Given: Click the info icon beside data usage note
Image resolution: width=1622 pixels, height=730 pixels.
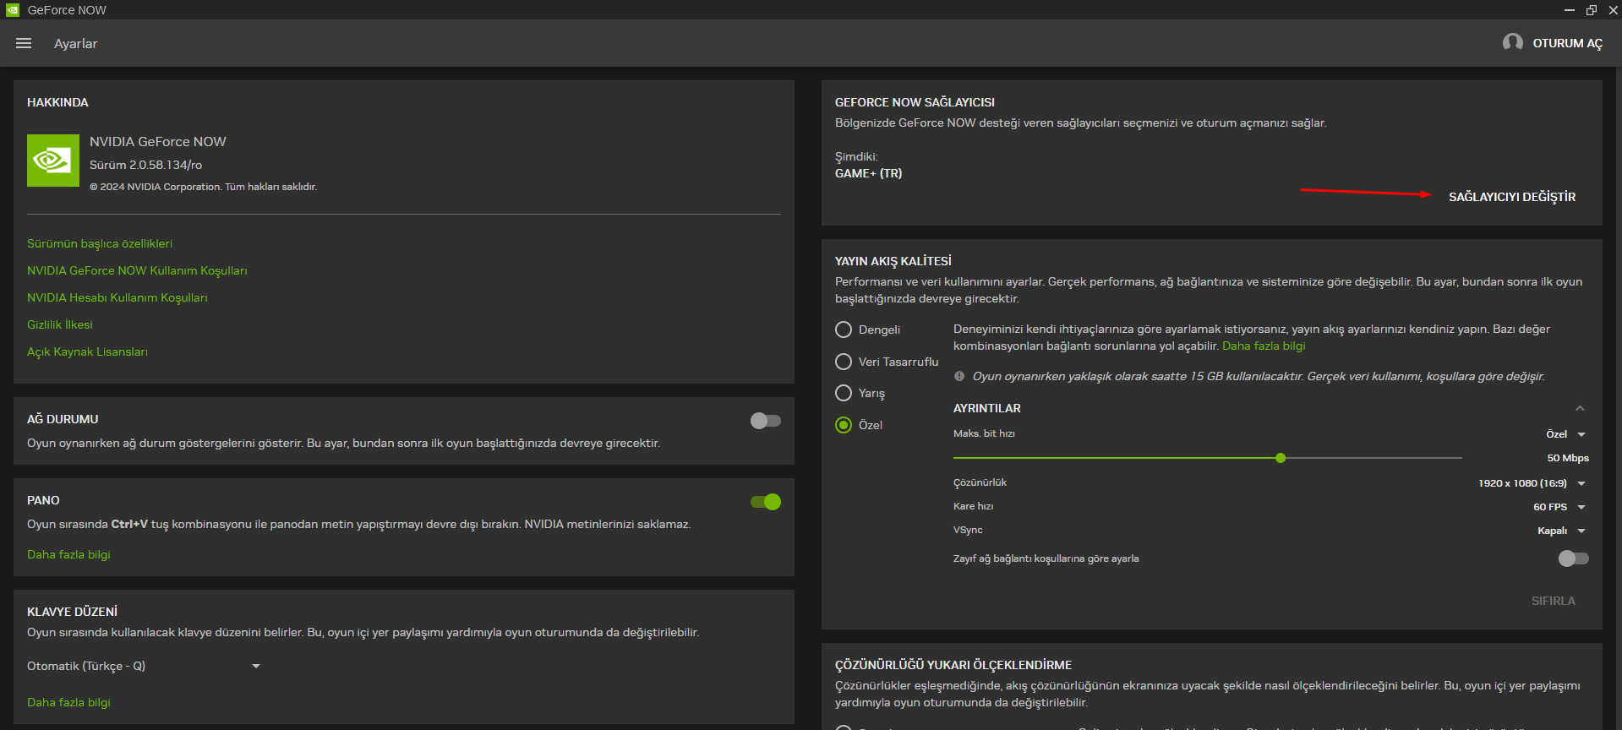Looking at the screenshot, I should pos(959,376).
